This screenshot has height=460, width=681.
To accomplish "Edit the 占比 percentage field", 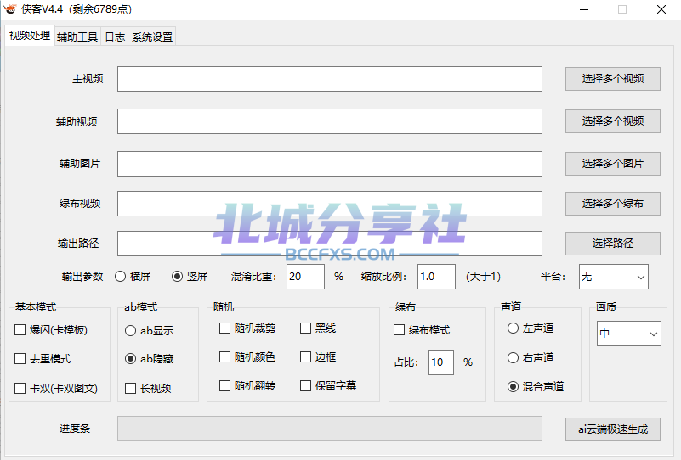I will coord(441,362).
